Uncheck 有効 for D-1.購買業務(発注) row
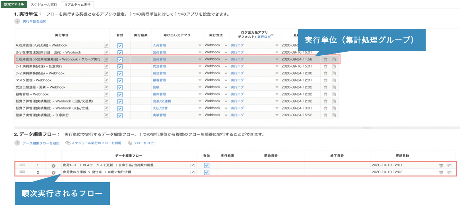This screenshot has height=205, width=460. pyautogui.click(x=120, y=67)
